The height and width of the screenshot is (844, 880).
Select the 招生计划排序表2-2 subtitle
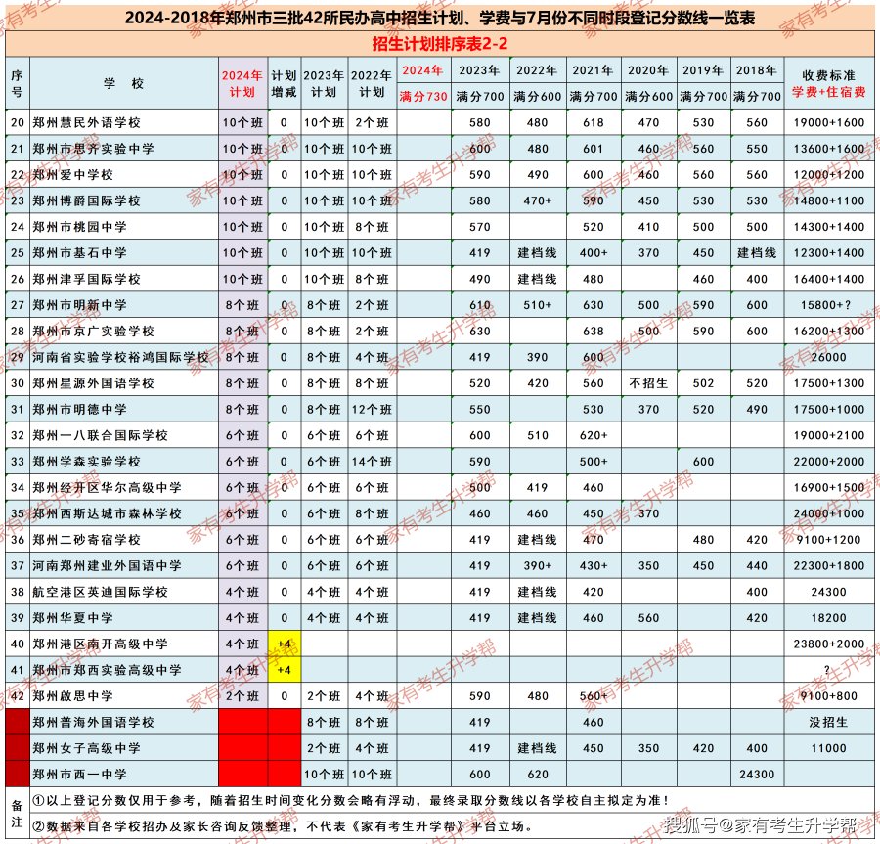coord(439,44)
